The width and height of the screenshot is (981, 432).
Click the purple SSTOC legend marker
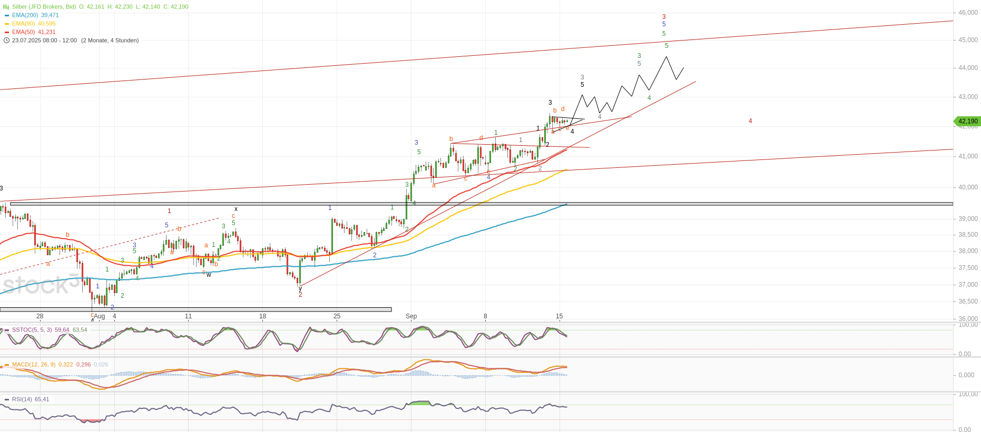click(x=7, y=330)
